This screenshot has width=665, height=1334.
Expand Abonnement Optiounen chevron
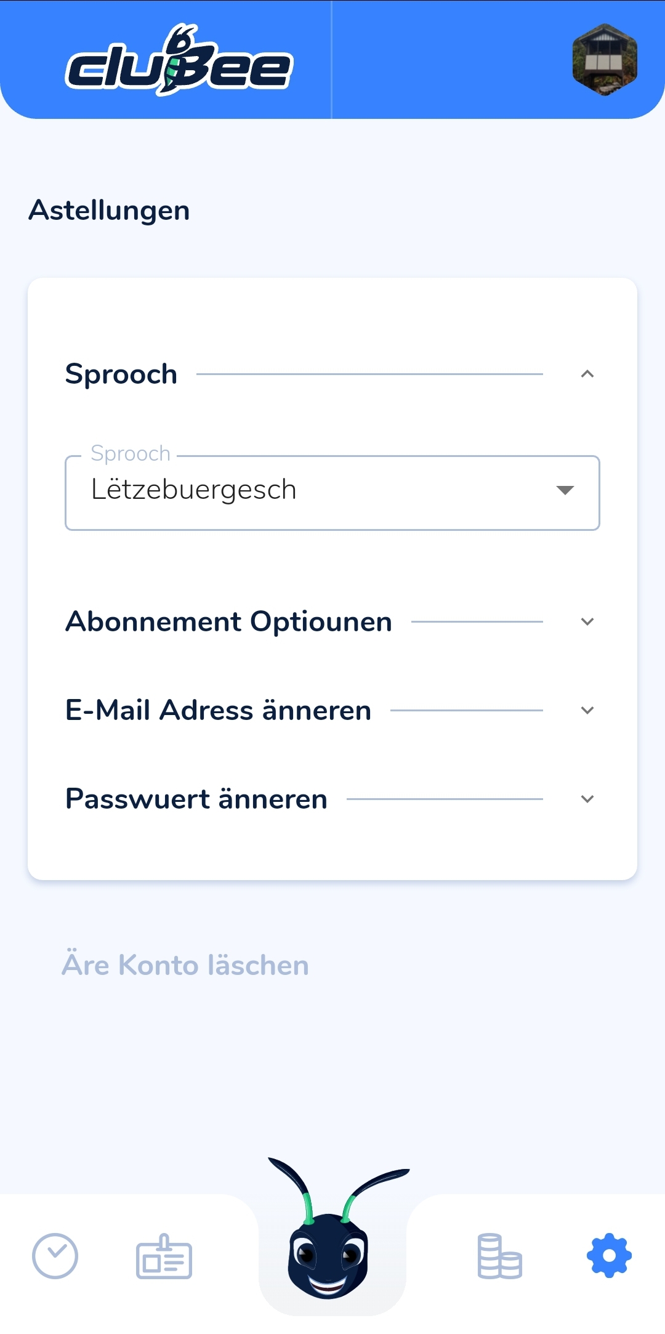tap(587, 621)
